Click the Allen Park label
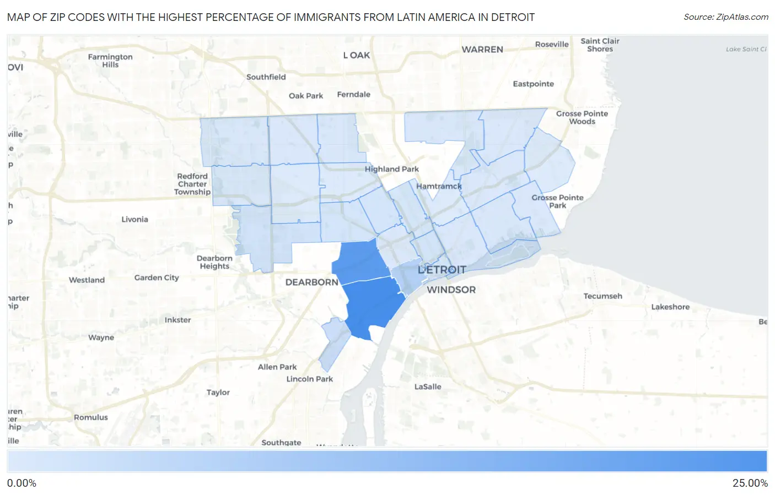 277,367
